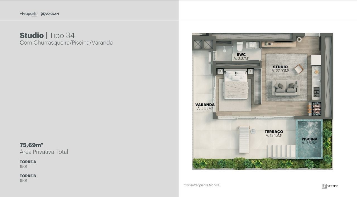Click the 1901 unit under TORRE A
The image size is (357, 197).
coord(23,167)
